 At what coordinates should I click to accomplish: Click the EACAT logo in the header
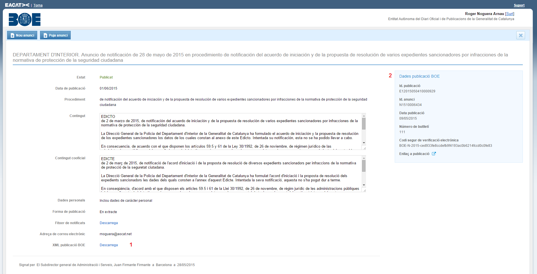coord(17,5)
